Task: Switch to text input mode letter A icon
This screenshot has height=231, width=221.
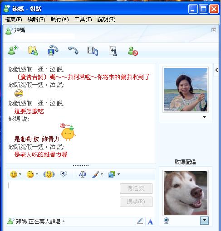Action: point(150,221)
